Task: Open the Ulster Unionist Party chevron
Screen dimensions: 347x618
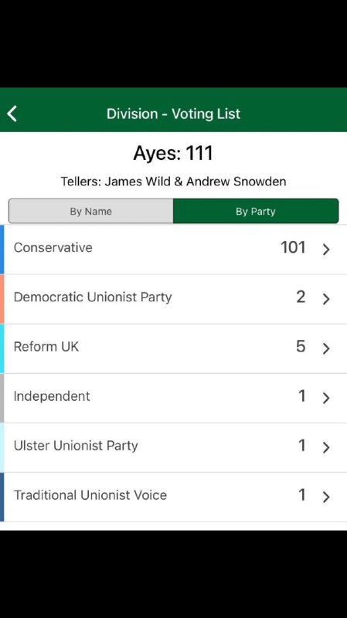Action: pyautogui.click(x=326, y=447)
